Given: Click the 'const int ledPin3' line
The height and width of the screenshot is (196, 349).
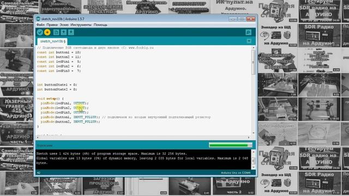Looking at the screenshot, I should [59, 71].
